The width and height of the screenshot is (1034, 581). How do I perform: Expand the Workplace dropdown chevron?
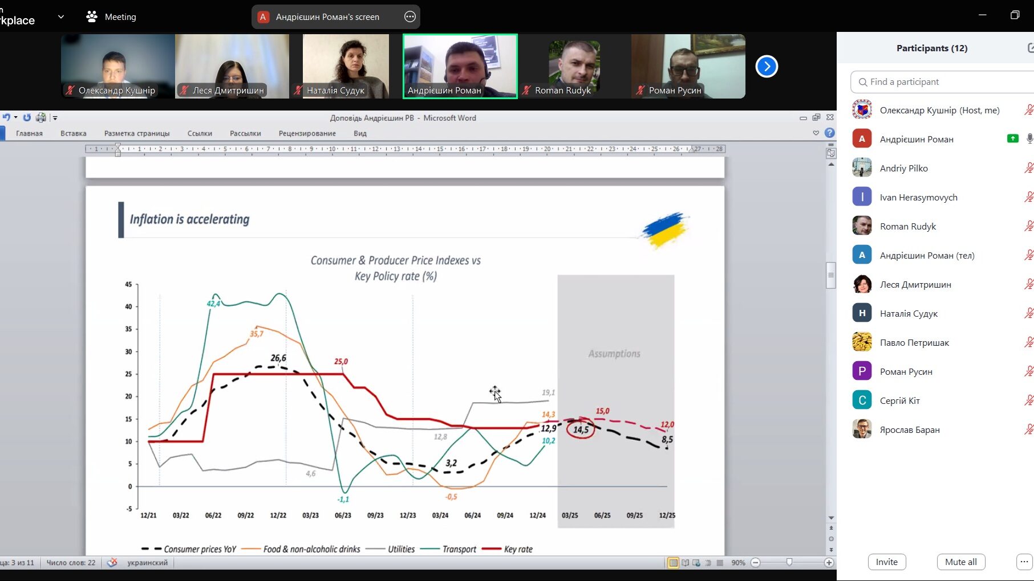tap(61, 17)
